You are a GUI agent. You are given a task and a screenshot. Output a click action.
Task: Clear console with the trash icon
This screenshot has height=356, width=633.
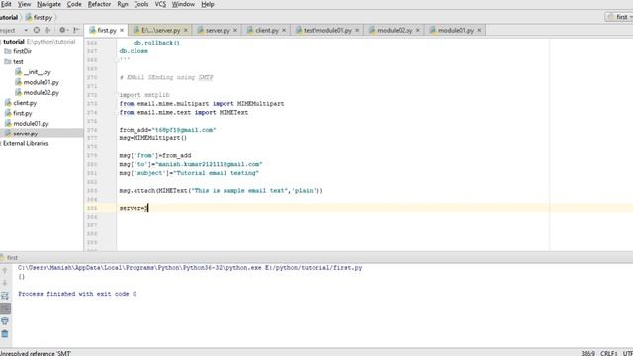point(5,334)
